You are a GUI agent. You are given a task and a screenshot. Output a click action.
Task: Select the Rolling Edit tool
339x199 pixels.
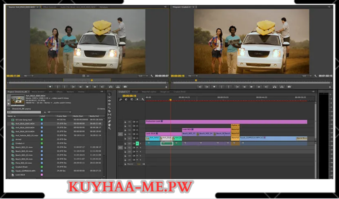[x=109, y=104]
